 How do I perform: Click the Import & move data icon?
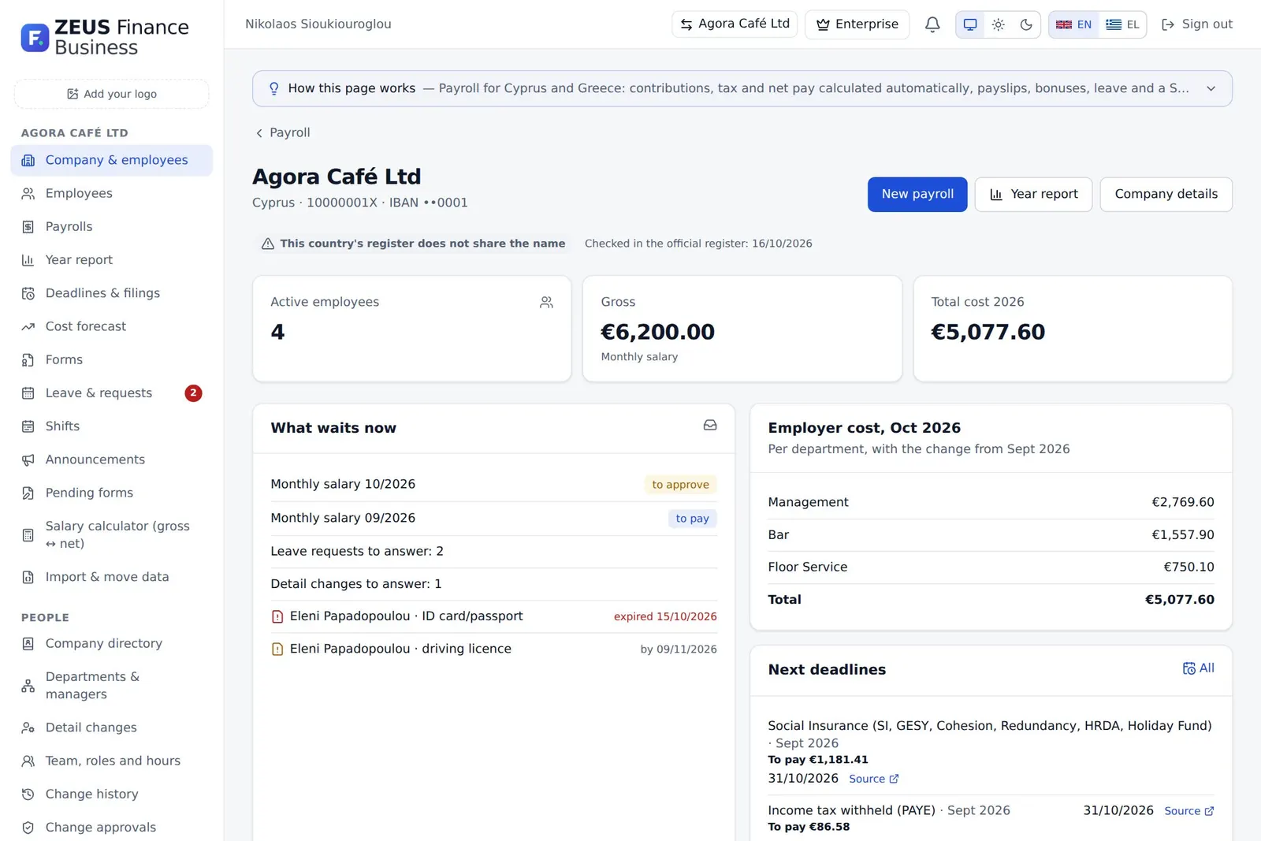point(28,577)
